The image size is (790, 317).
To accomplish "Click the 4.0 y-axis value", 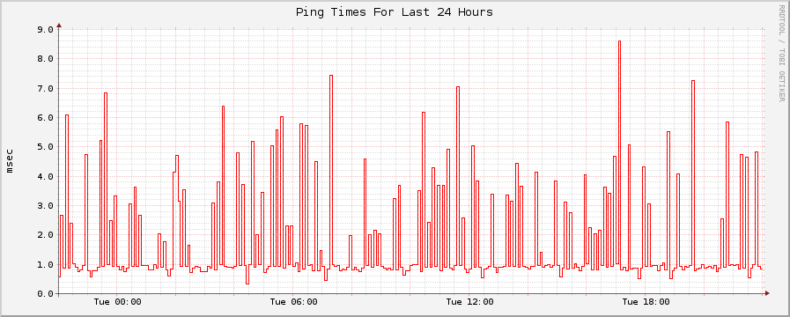I will (45, 176).
